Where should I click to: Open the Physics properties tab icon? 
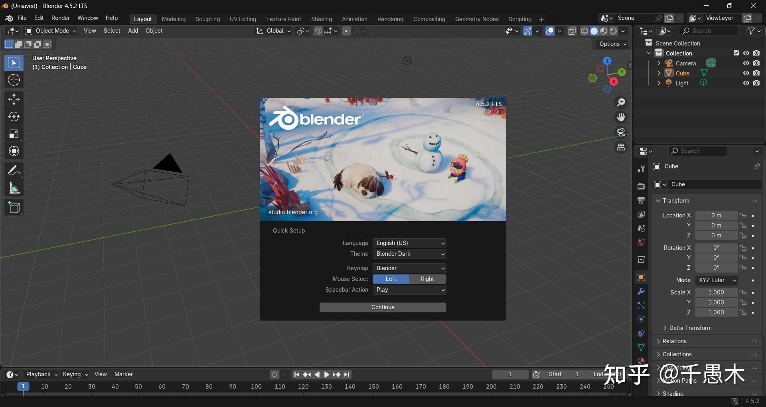641,319
